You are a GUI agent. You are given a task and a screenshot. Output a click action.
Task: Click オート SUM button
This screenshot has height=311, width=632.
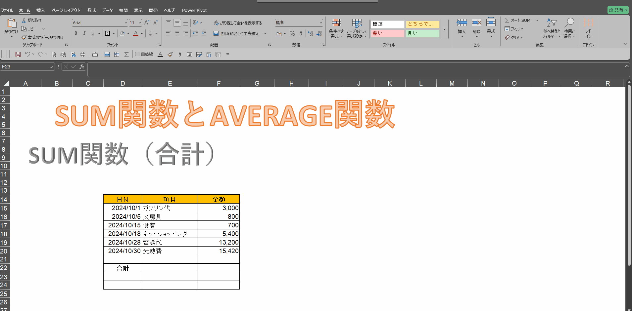tap(518, 20)
